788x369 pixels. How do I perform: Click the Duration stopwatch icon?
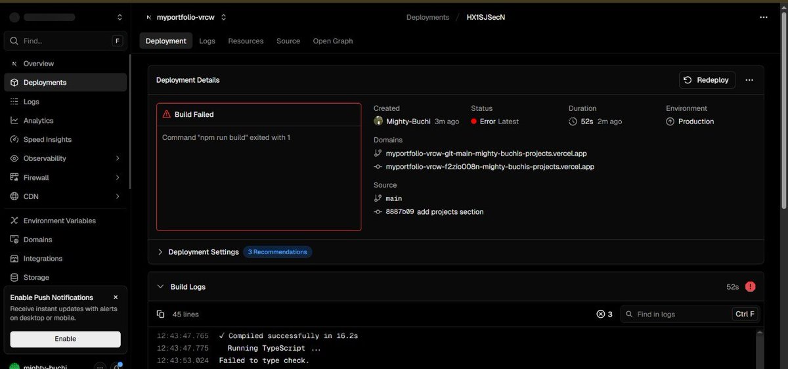573,121
